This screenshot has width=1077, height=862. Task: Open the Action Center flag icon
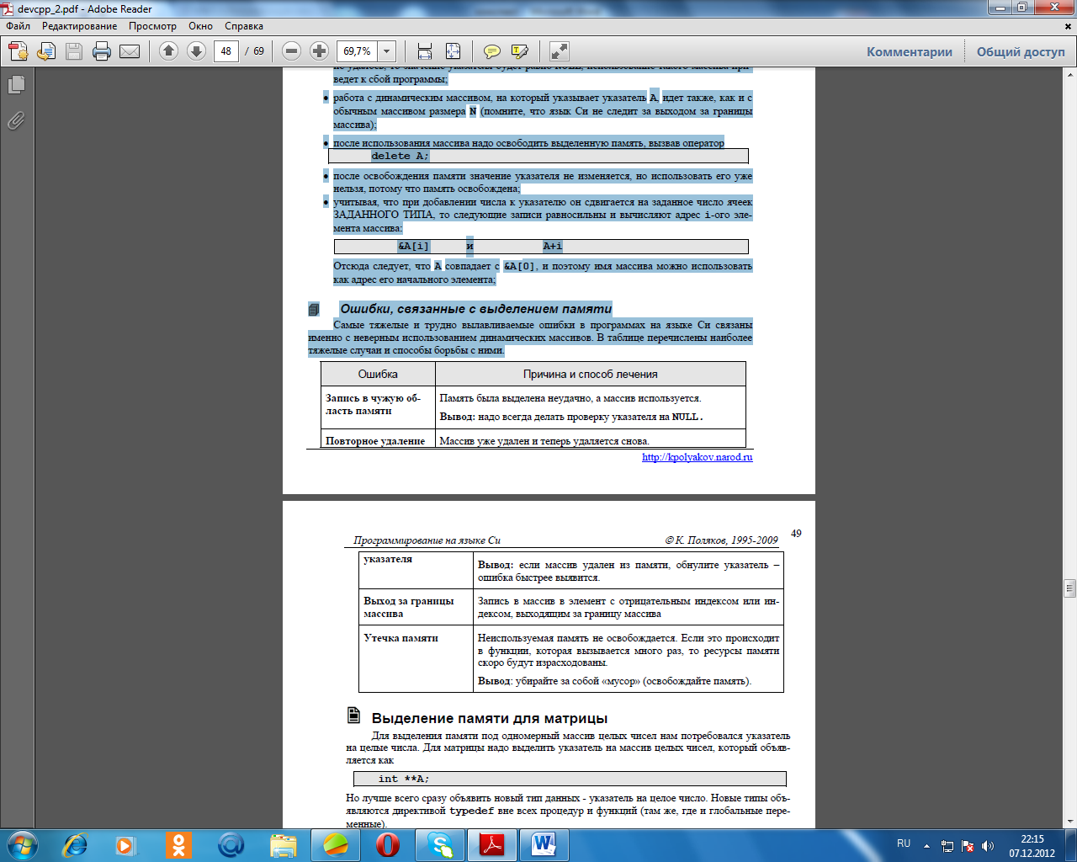968,845
